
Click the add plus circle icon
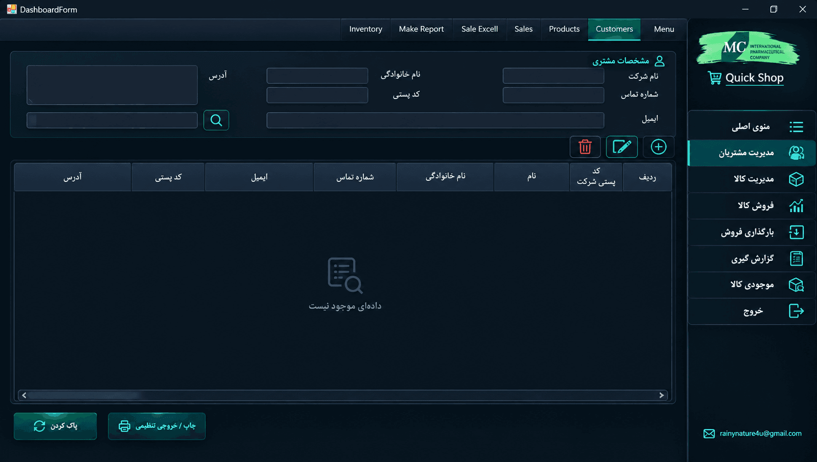tap(658, 147)
